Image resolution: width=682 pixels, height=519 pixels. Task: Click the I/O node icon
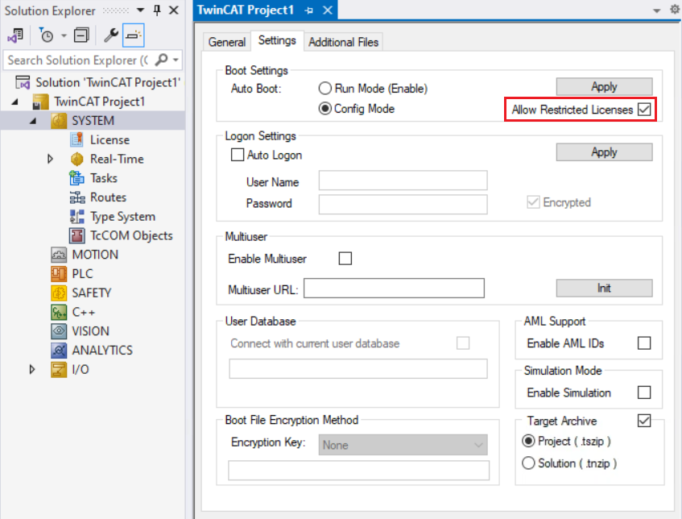[59, 370]
